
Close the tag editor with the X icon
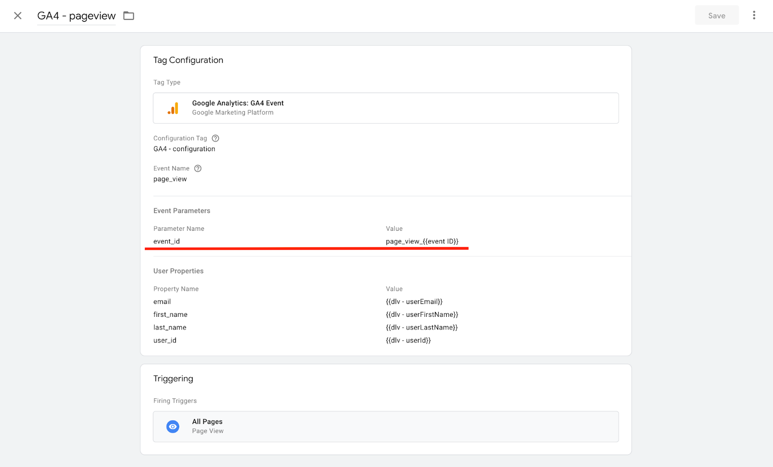tap(18, 15)
